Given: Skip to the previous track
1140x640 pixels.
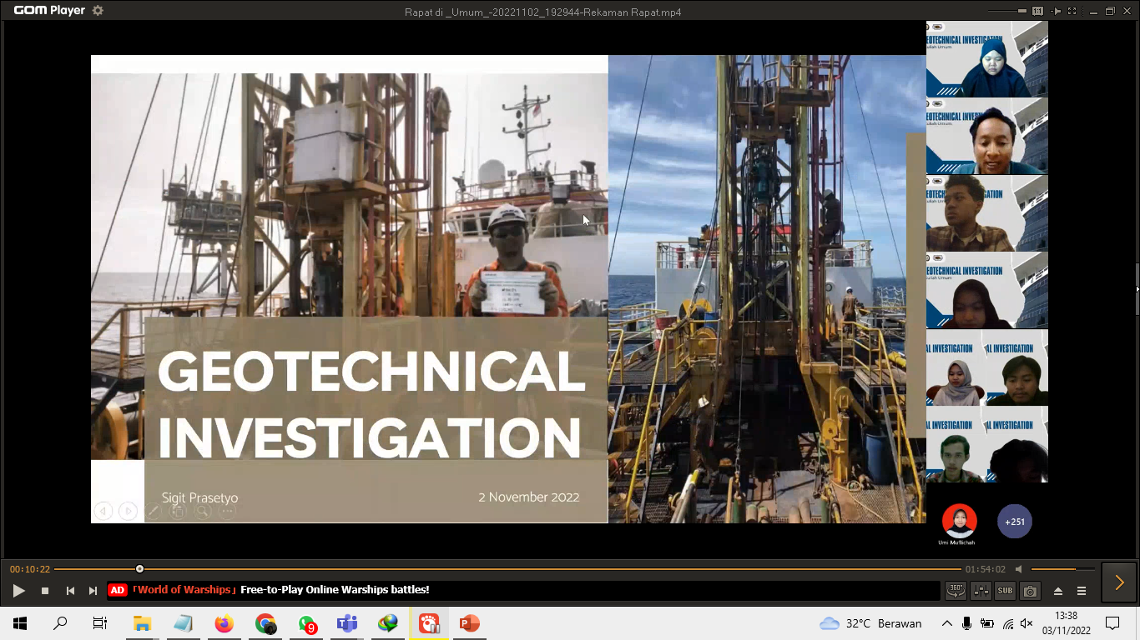Looking at the screenshot, I should pyautogui.click(x=70, y=591).
